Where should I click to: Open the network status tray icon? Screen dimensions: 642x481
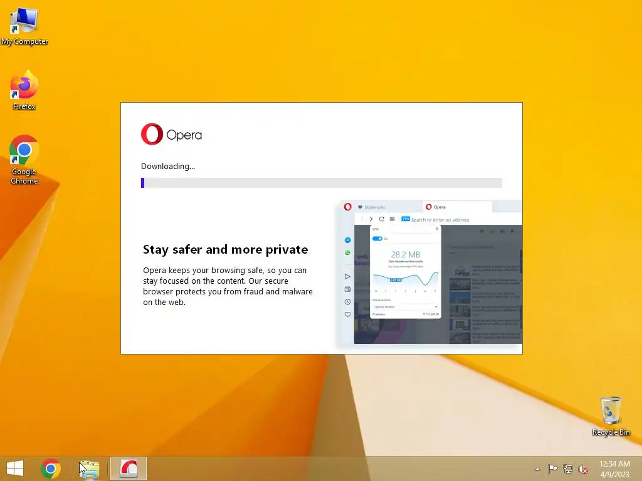coord(568,469)
